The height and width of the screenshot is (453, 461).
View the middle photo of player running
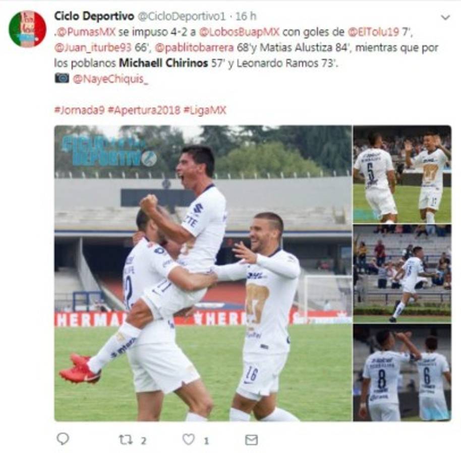[402, 273]
